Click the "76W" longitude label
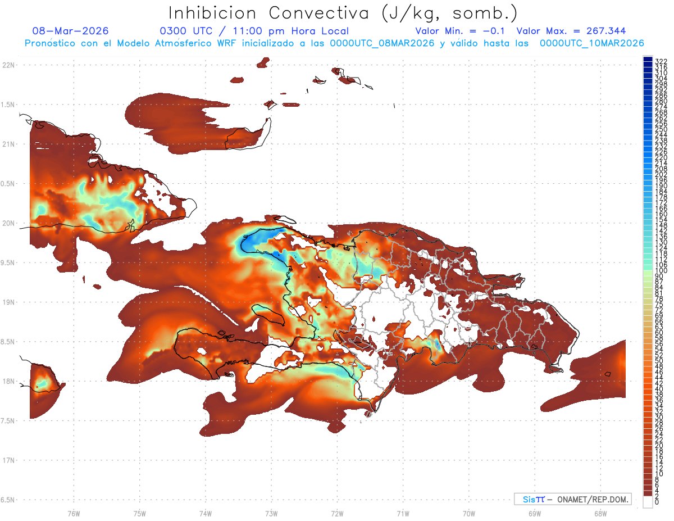 [74, 513]
